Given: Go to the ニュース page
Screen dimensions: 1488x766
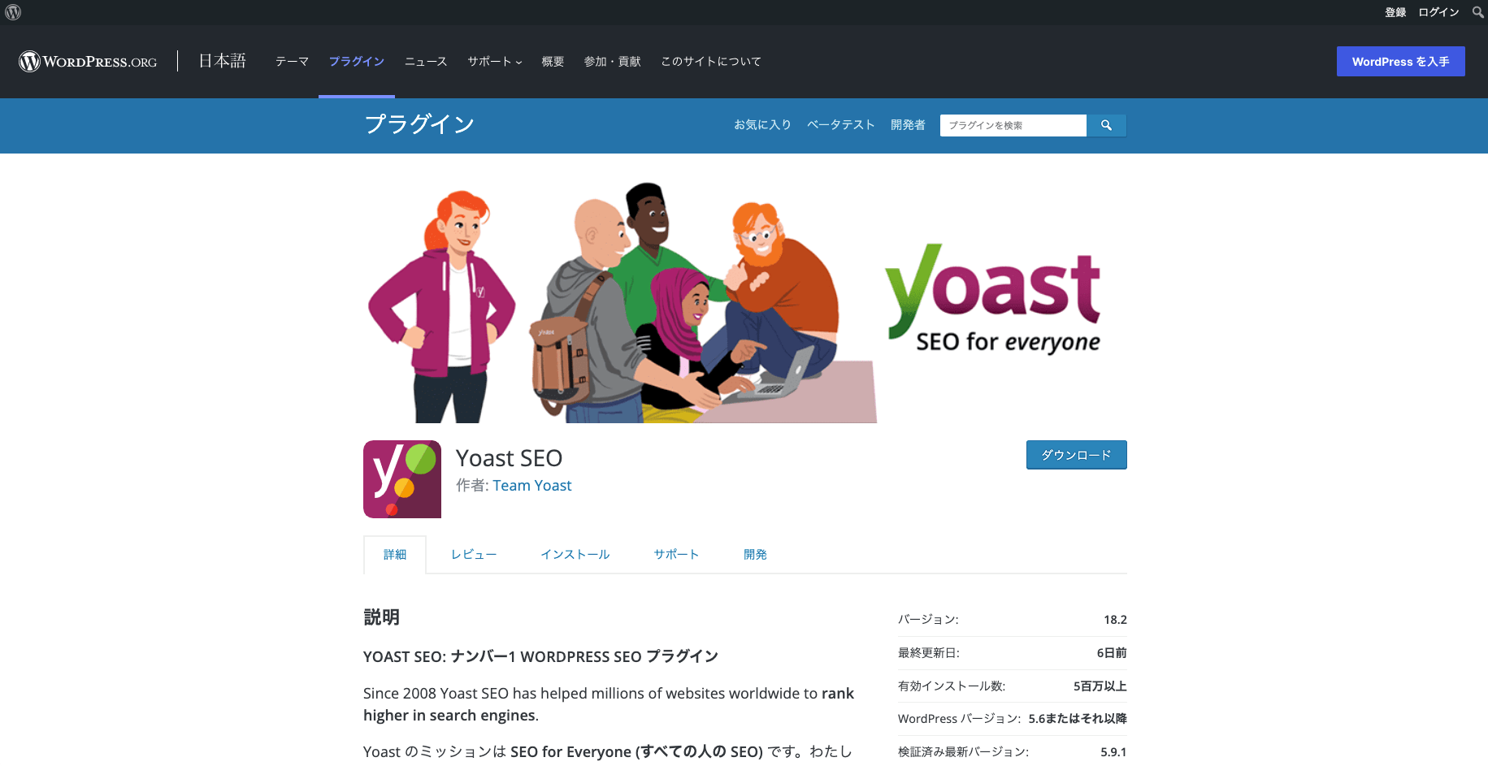Looking at the screenshot, I should pos(426,62).
